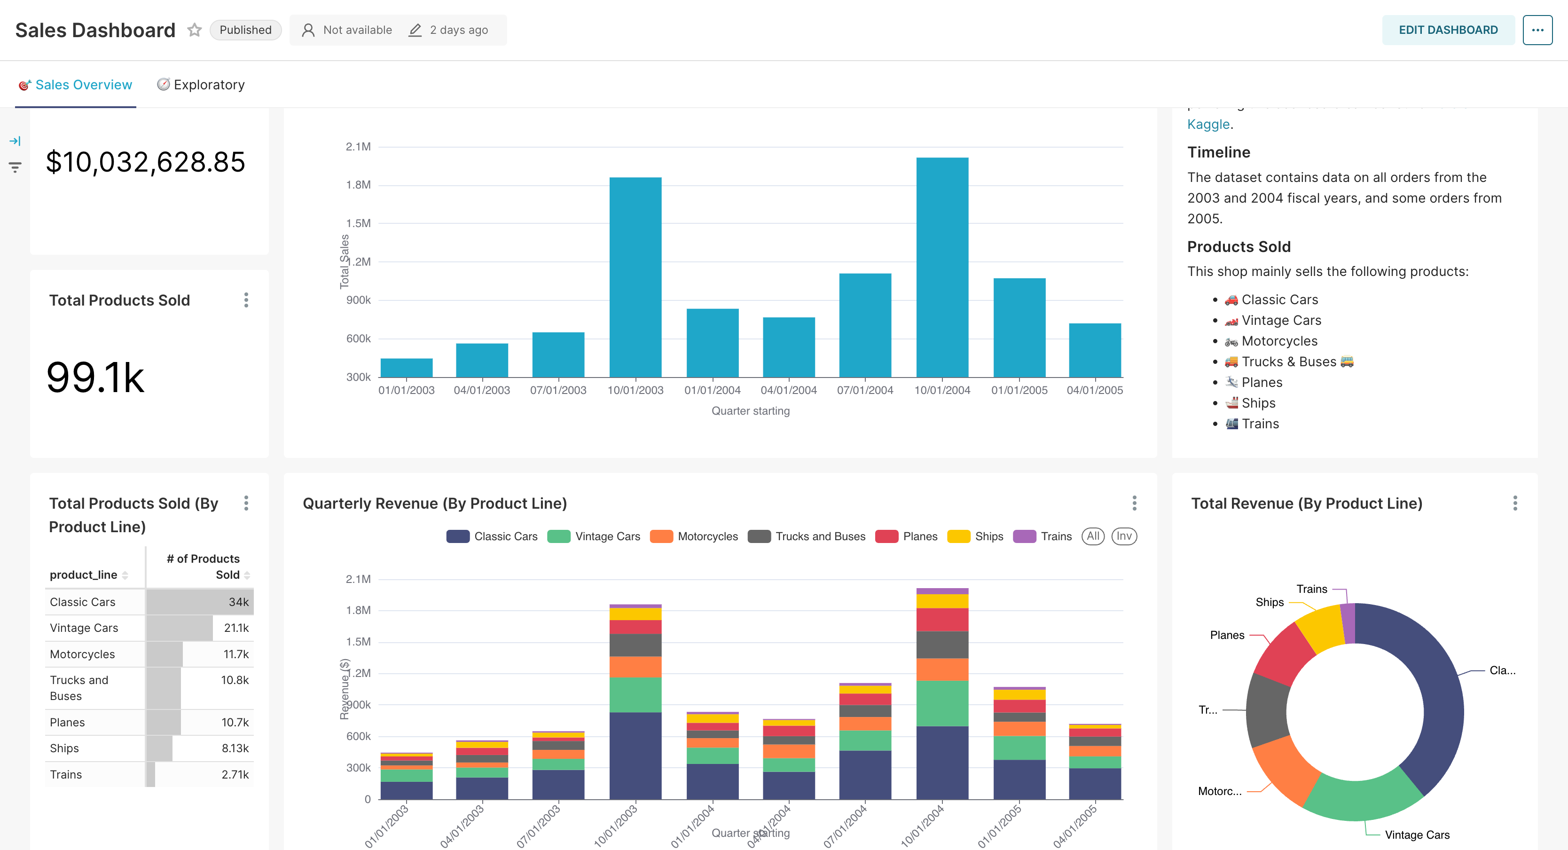
Task: Open Total Revenue chart kebab menu
Action: click(x=1515, y=503)
